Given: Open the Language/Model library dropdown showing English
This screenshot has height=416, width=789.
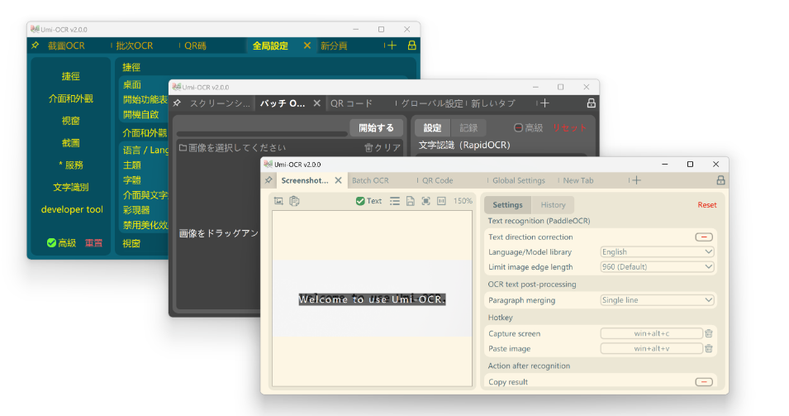Looking at the screenshot, I should click(x=657, y=251).
